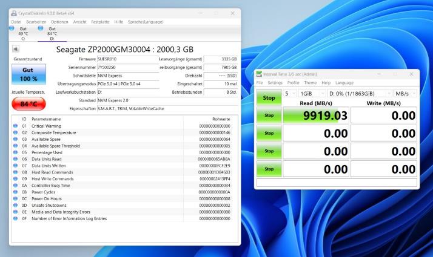
Task: Click the Firmware value field SUESR010
Action: coord(127,59)
